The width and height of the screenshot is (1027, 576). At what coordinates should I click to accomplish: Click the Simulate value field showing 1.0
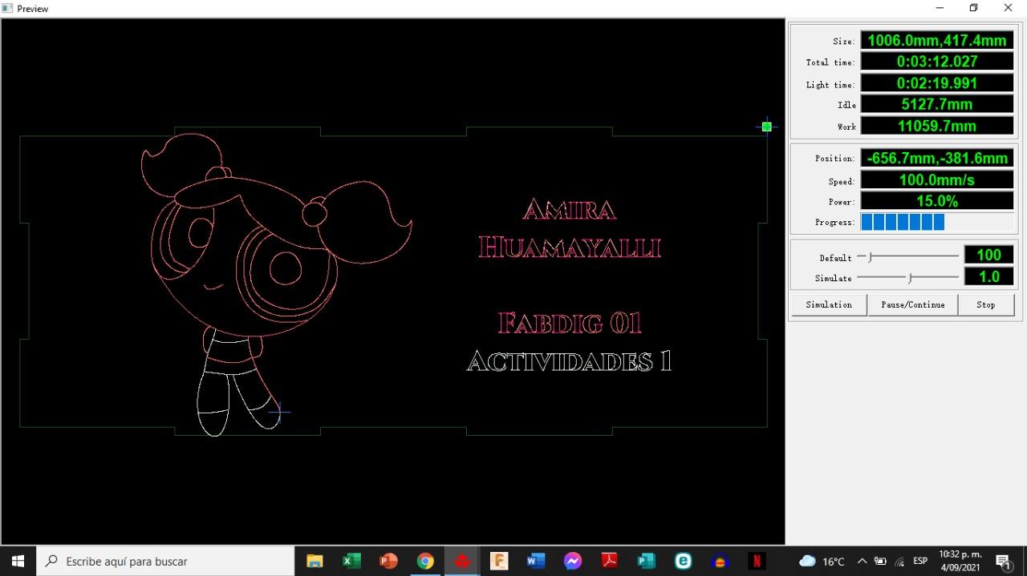click(x=988, y=276)
